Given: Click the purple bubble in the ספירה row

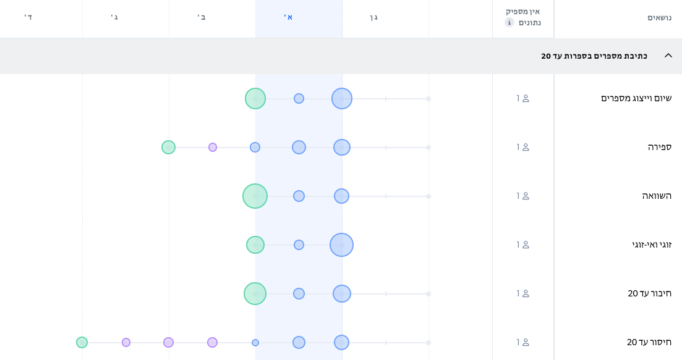Looking at the screenshot, I should click(x=213, y=147).
